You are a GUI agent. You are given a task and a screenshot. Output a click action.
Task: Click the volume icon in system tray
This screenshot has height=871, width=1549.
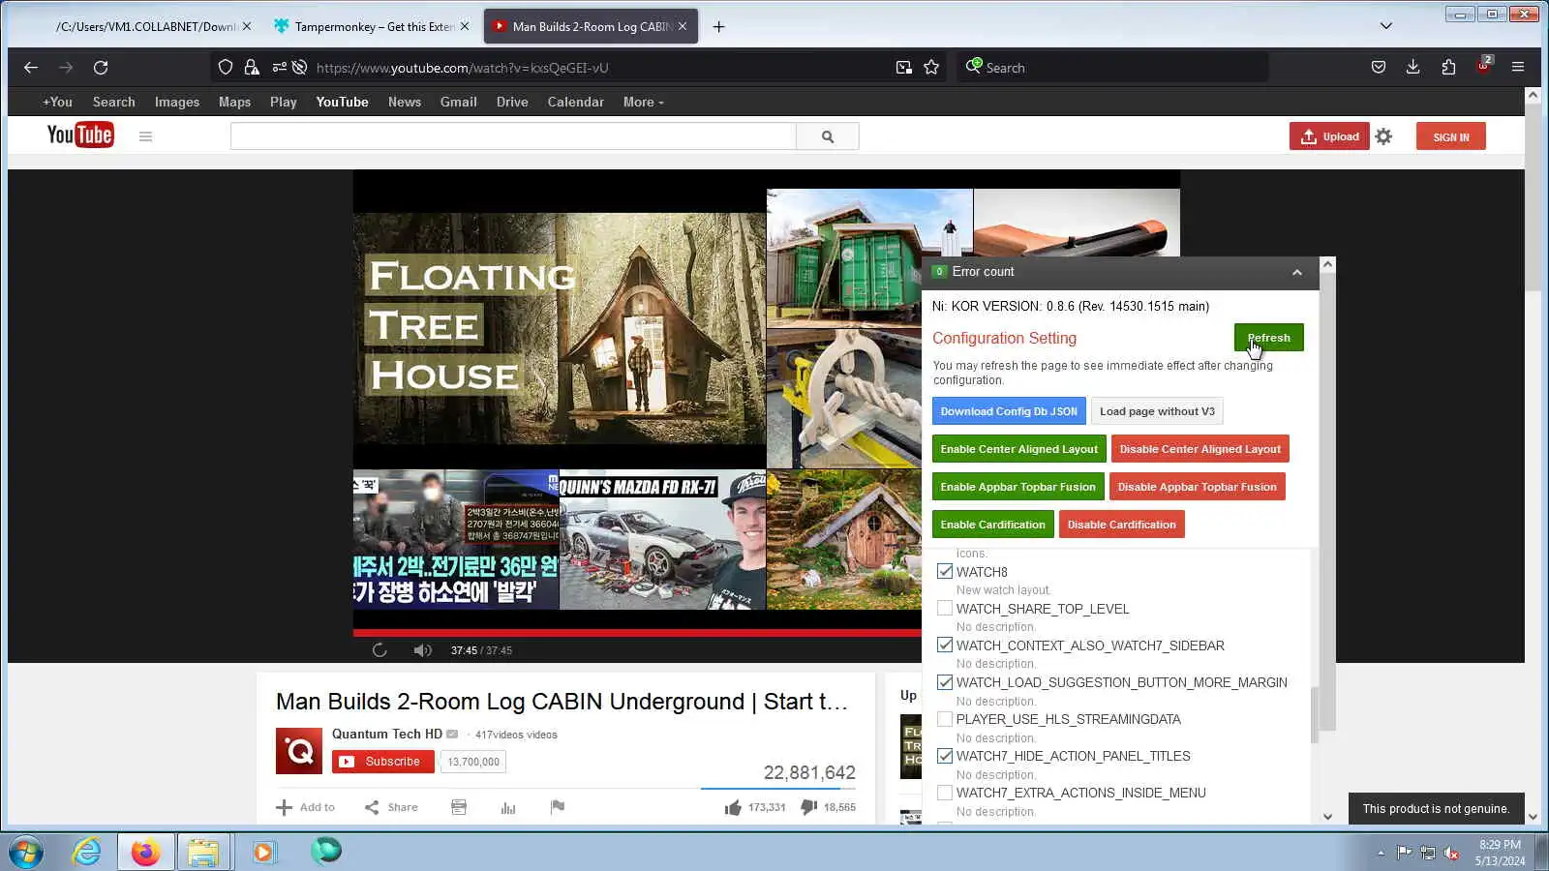(x=1451, y=853)
